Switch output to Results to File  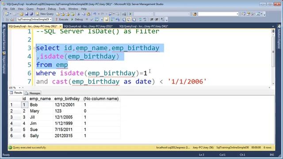[x=134, y=19]
